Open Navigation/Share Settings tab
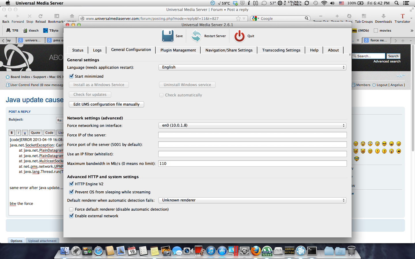Viewport: 415px width, 259px height. pos(229,50)
